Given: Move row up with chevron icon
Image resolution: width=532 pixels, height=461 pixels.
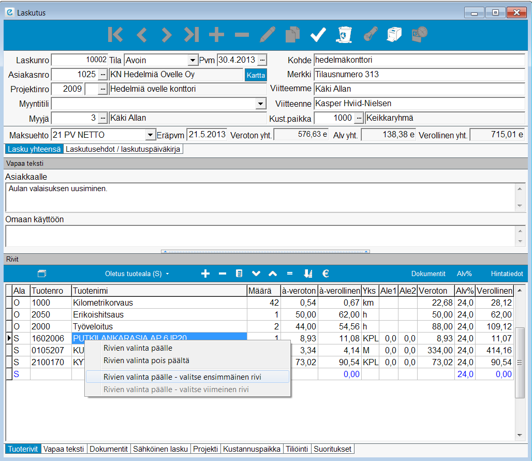Looking at the screenshot, I should pos(273,273).
